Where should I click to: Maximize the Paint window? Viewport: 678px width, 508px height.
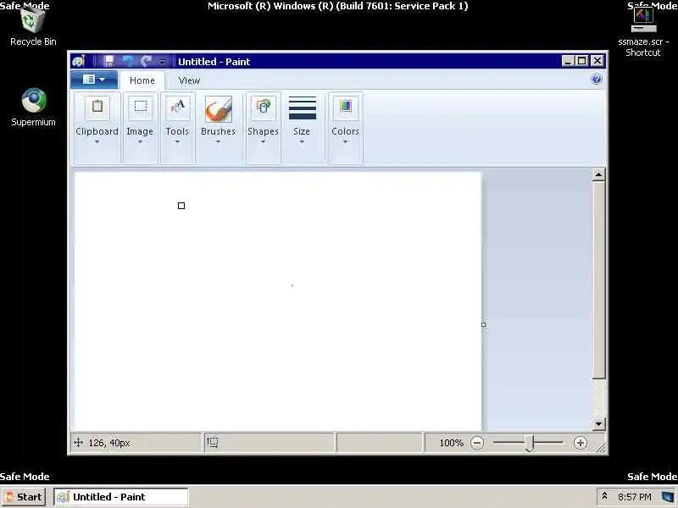point(582,61)
